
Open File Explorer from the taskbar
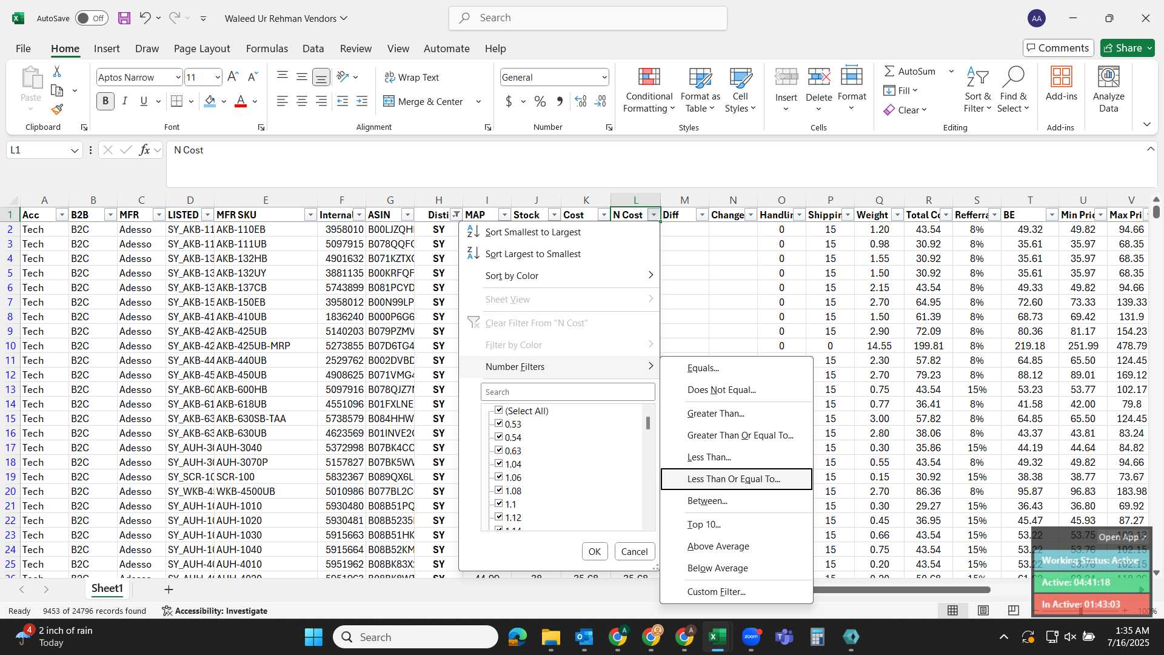tap(550, 637)
